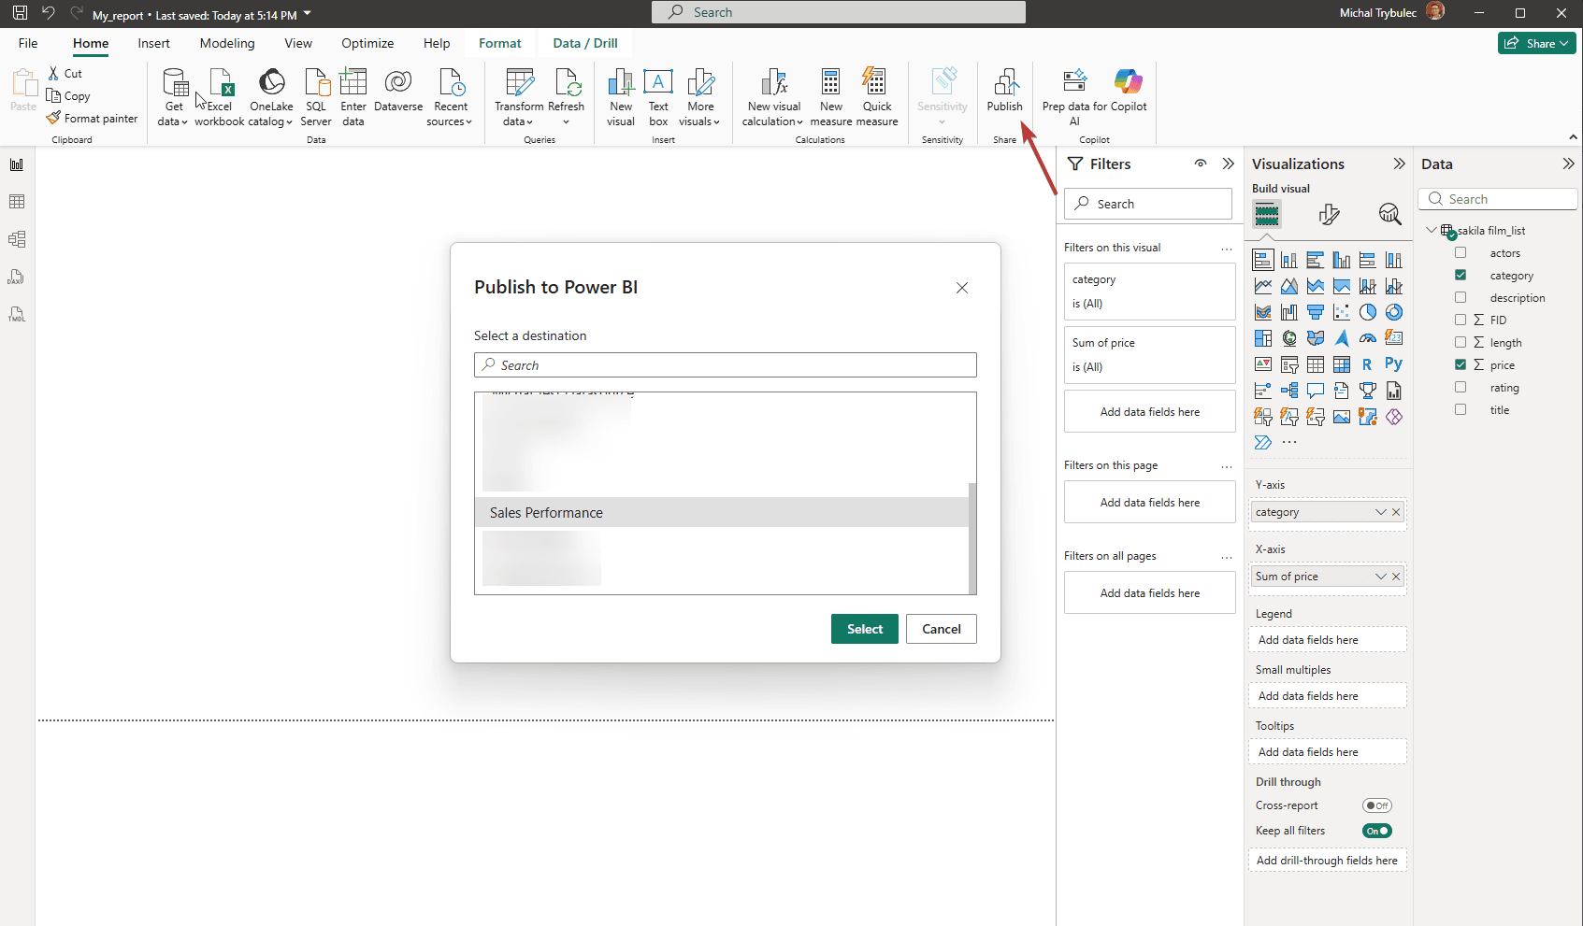Open Model view in the left sidebar
Viewport: 1583px width, 926px height.
tap(17, 239)
